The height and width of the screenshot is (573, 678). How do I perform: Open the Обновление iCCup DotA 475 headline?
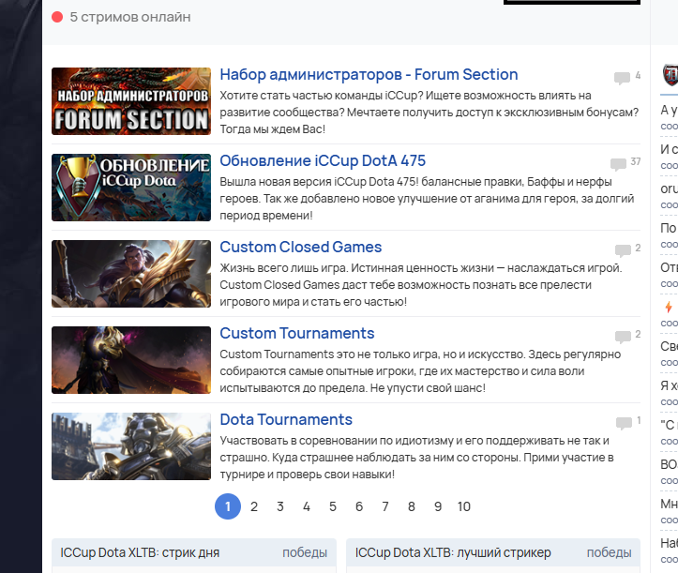pyautogui.click(x=323, y=160)
